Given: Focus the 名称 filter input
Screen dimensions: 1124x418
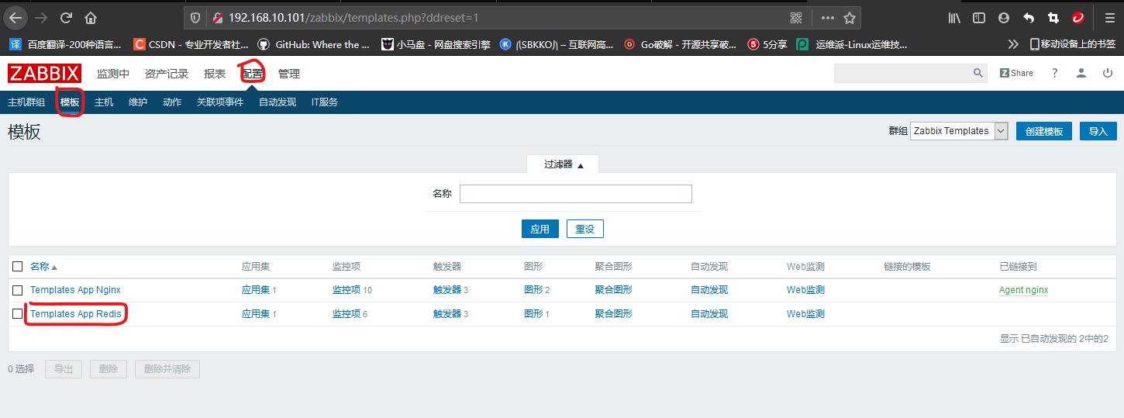Looking at the screenshot, I should click(x=576, y=194).
